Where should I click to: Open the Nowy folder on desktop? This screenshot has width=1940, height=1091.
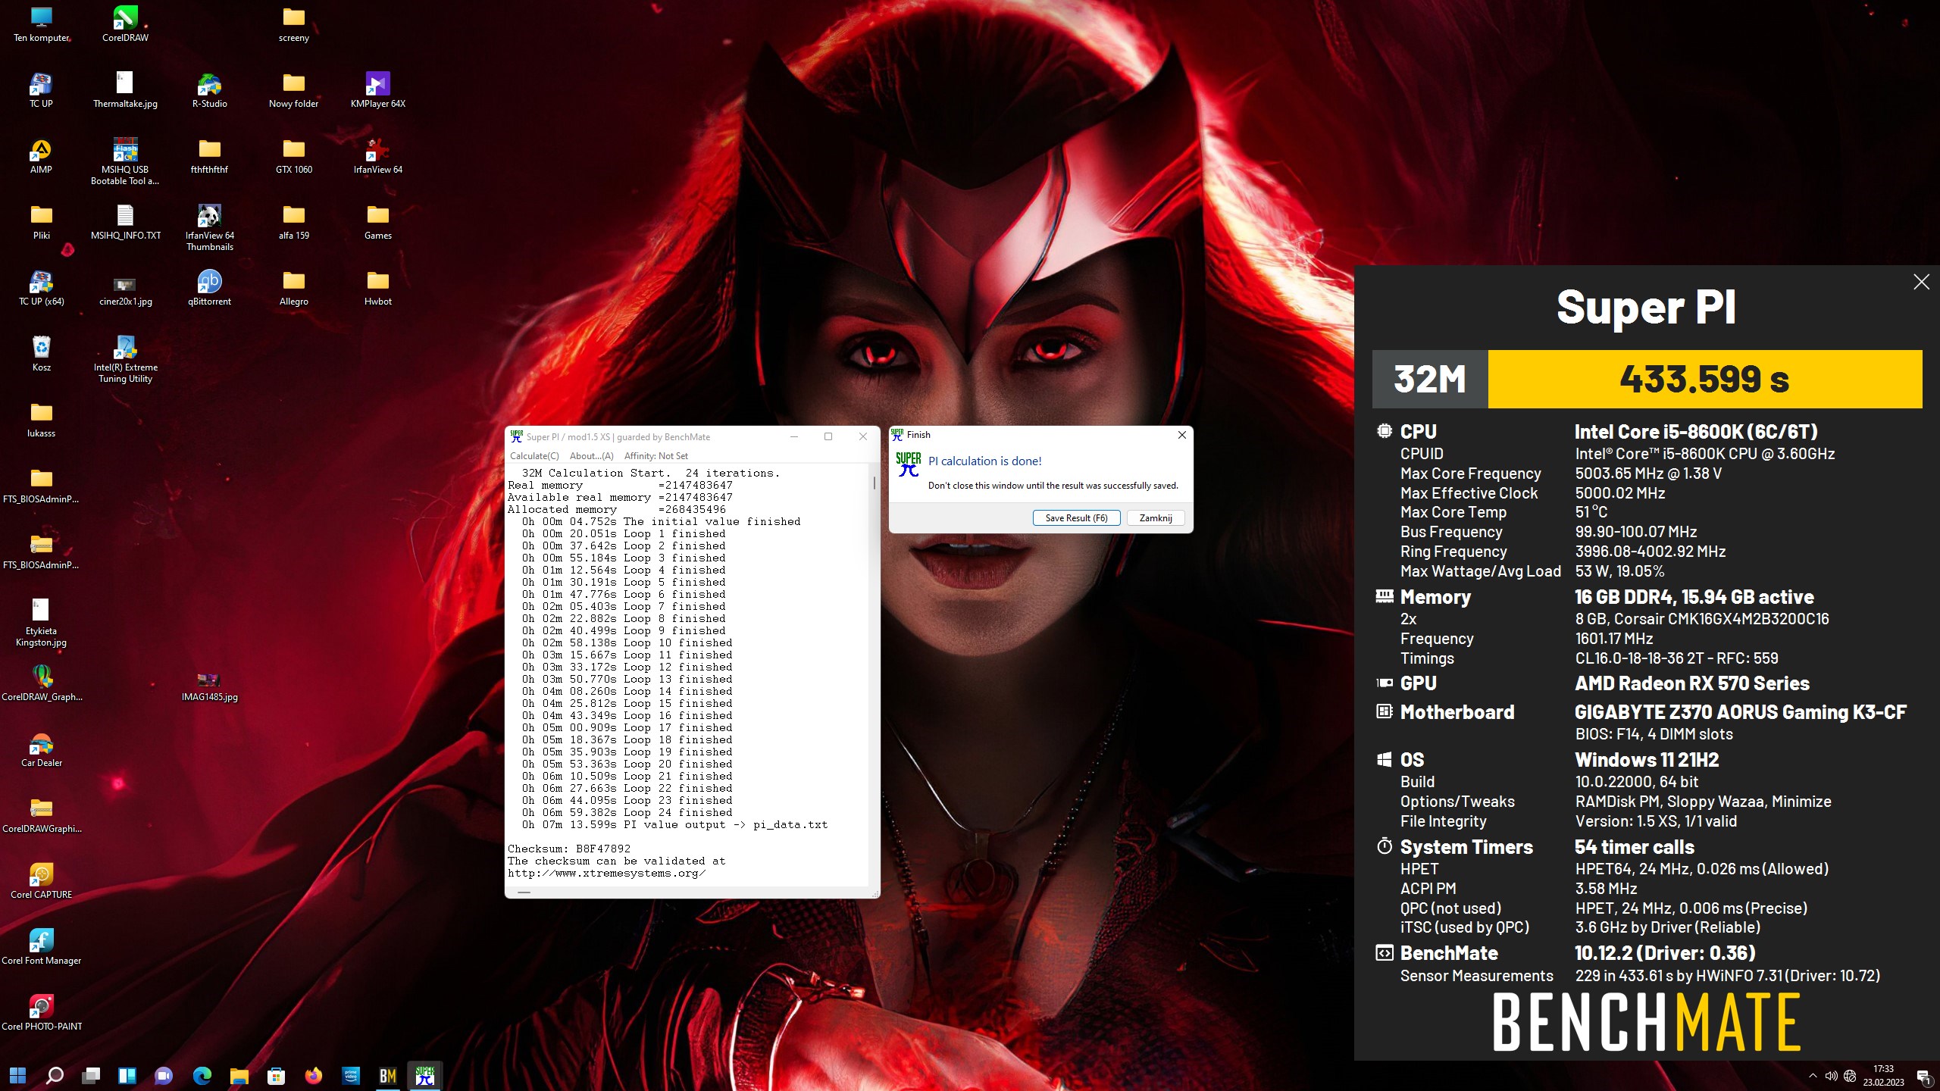tap(293, 89)
